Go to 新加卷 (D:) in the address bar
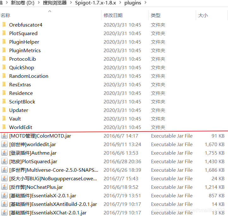The height and width of the screenshot is (216, 228). coord(22,3)
